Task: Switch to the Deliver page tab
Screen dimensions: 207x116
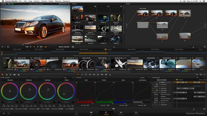Action: click(136, 113)
